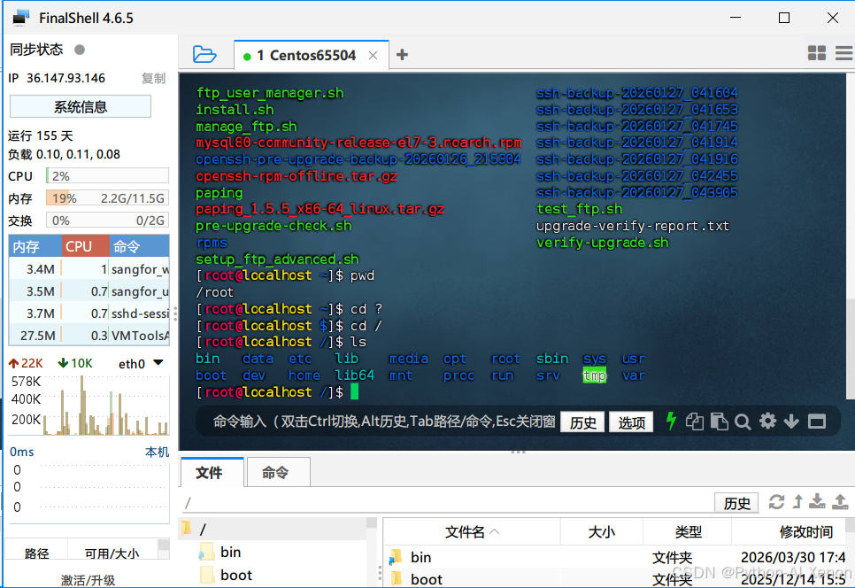Click the memory usage 19% bar
Screen dimensions: 855x588
point(107,198)
